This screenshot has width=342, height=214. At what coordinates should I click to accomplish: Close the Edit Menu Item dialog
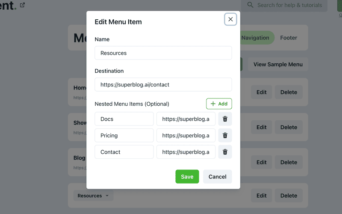[230, 19]
